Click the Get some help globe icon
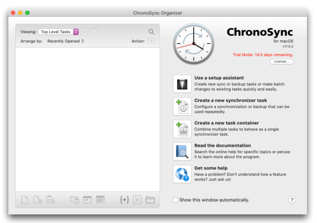 tap(182, 174)
